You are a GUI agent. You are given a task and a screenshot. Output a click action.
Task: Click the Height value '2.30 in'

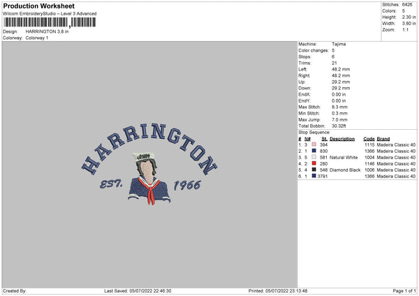click(409, 17)
